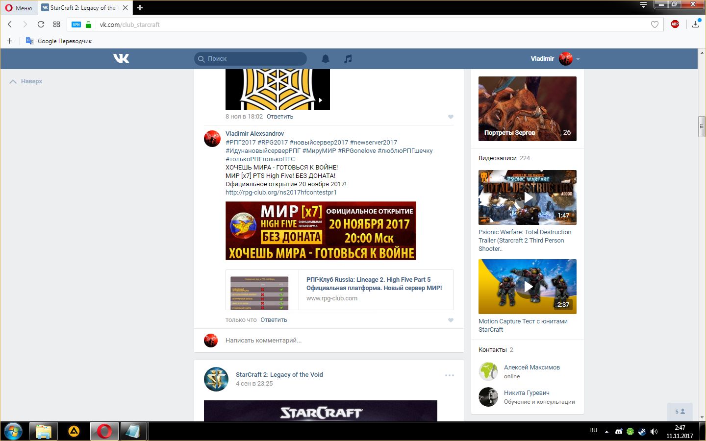Play the Motion Capture Тест video
706x441 pixels.
[528, 287]
